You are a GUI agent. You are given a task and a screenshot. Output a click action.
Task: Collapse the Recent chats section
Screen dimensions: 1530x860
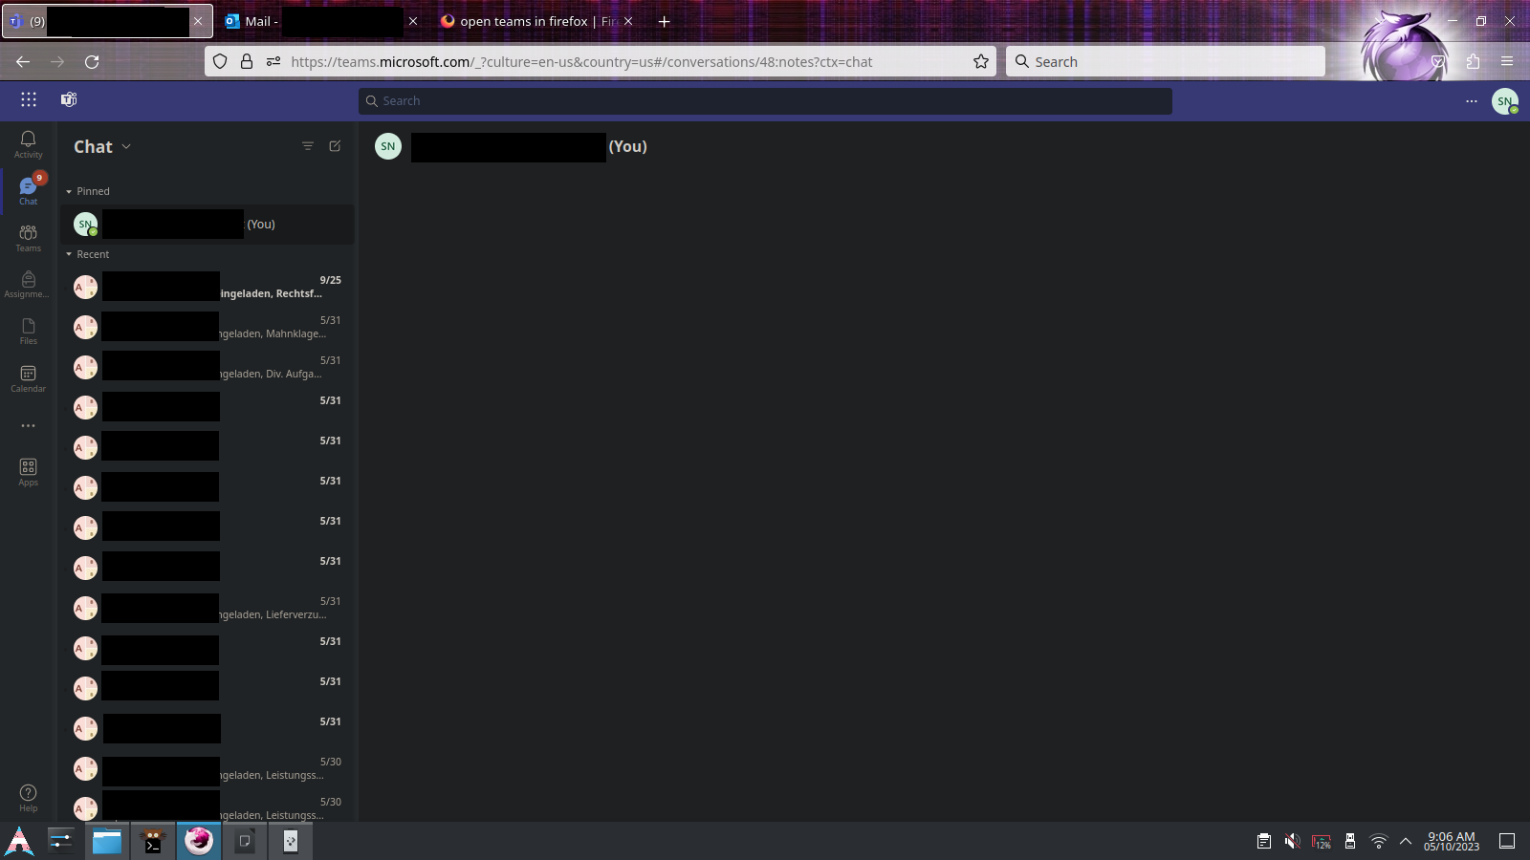[69, 255]
